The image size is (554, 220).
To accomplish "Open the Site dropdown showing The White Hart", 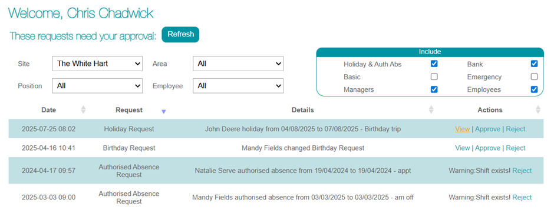I will (97, 64).
